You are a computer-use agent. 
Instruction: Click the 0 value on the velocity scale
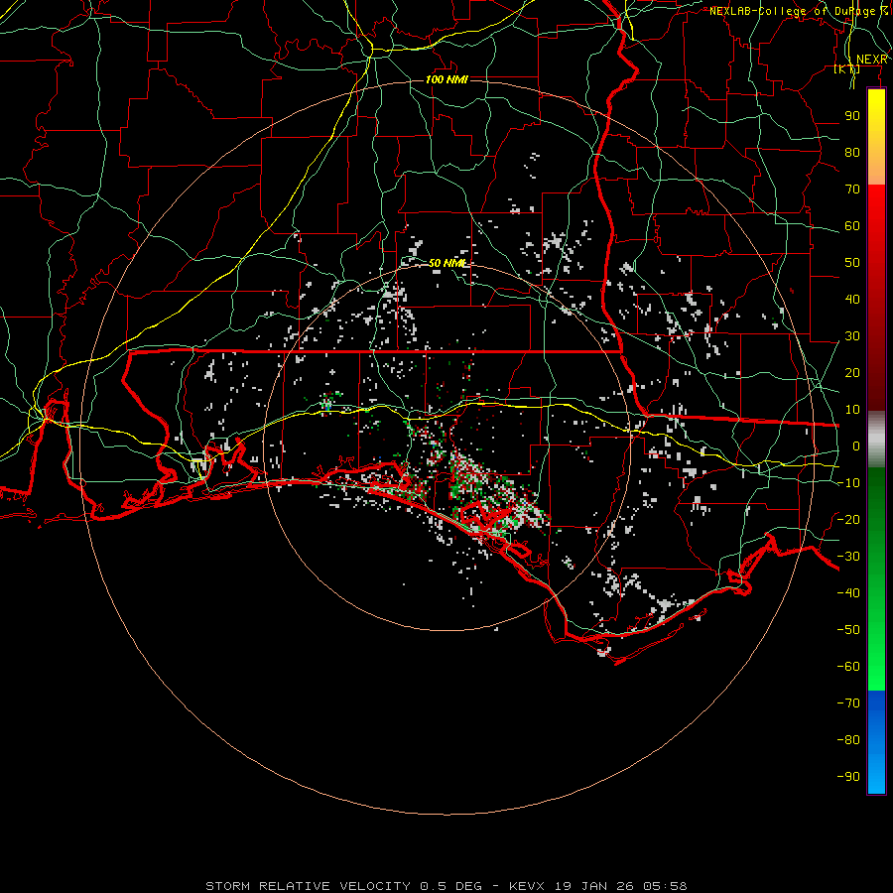(856, 446)
